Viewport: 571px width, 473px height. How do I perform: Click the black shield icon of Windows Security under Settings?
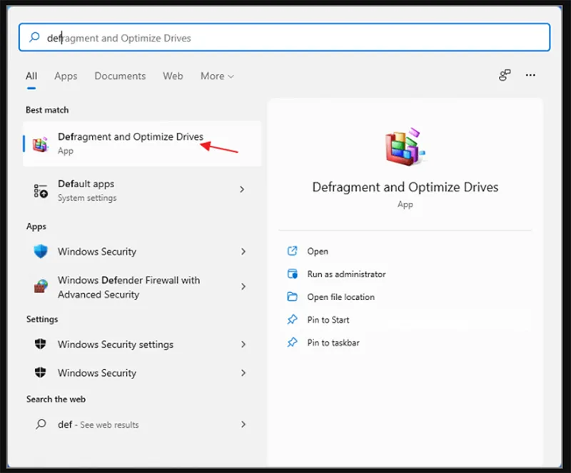[x=41, y=372]
